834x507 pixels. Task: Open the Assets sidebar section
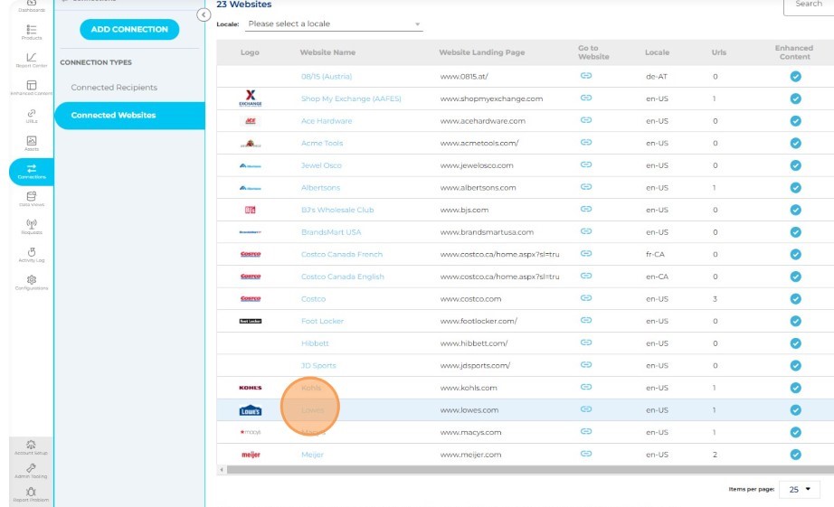click(x=32, y=144)
